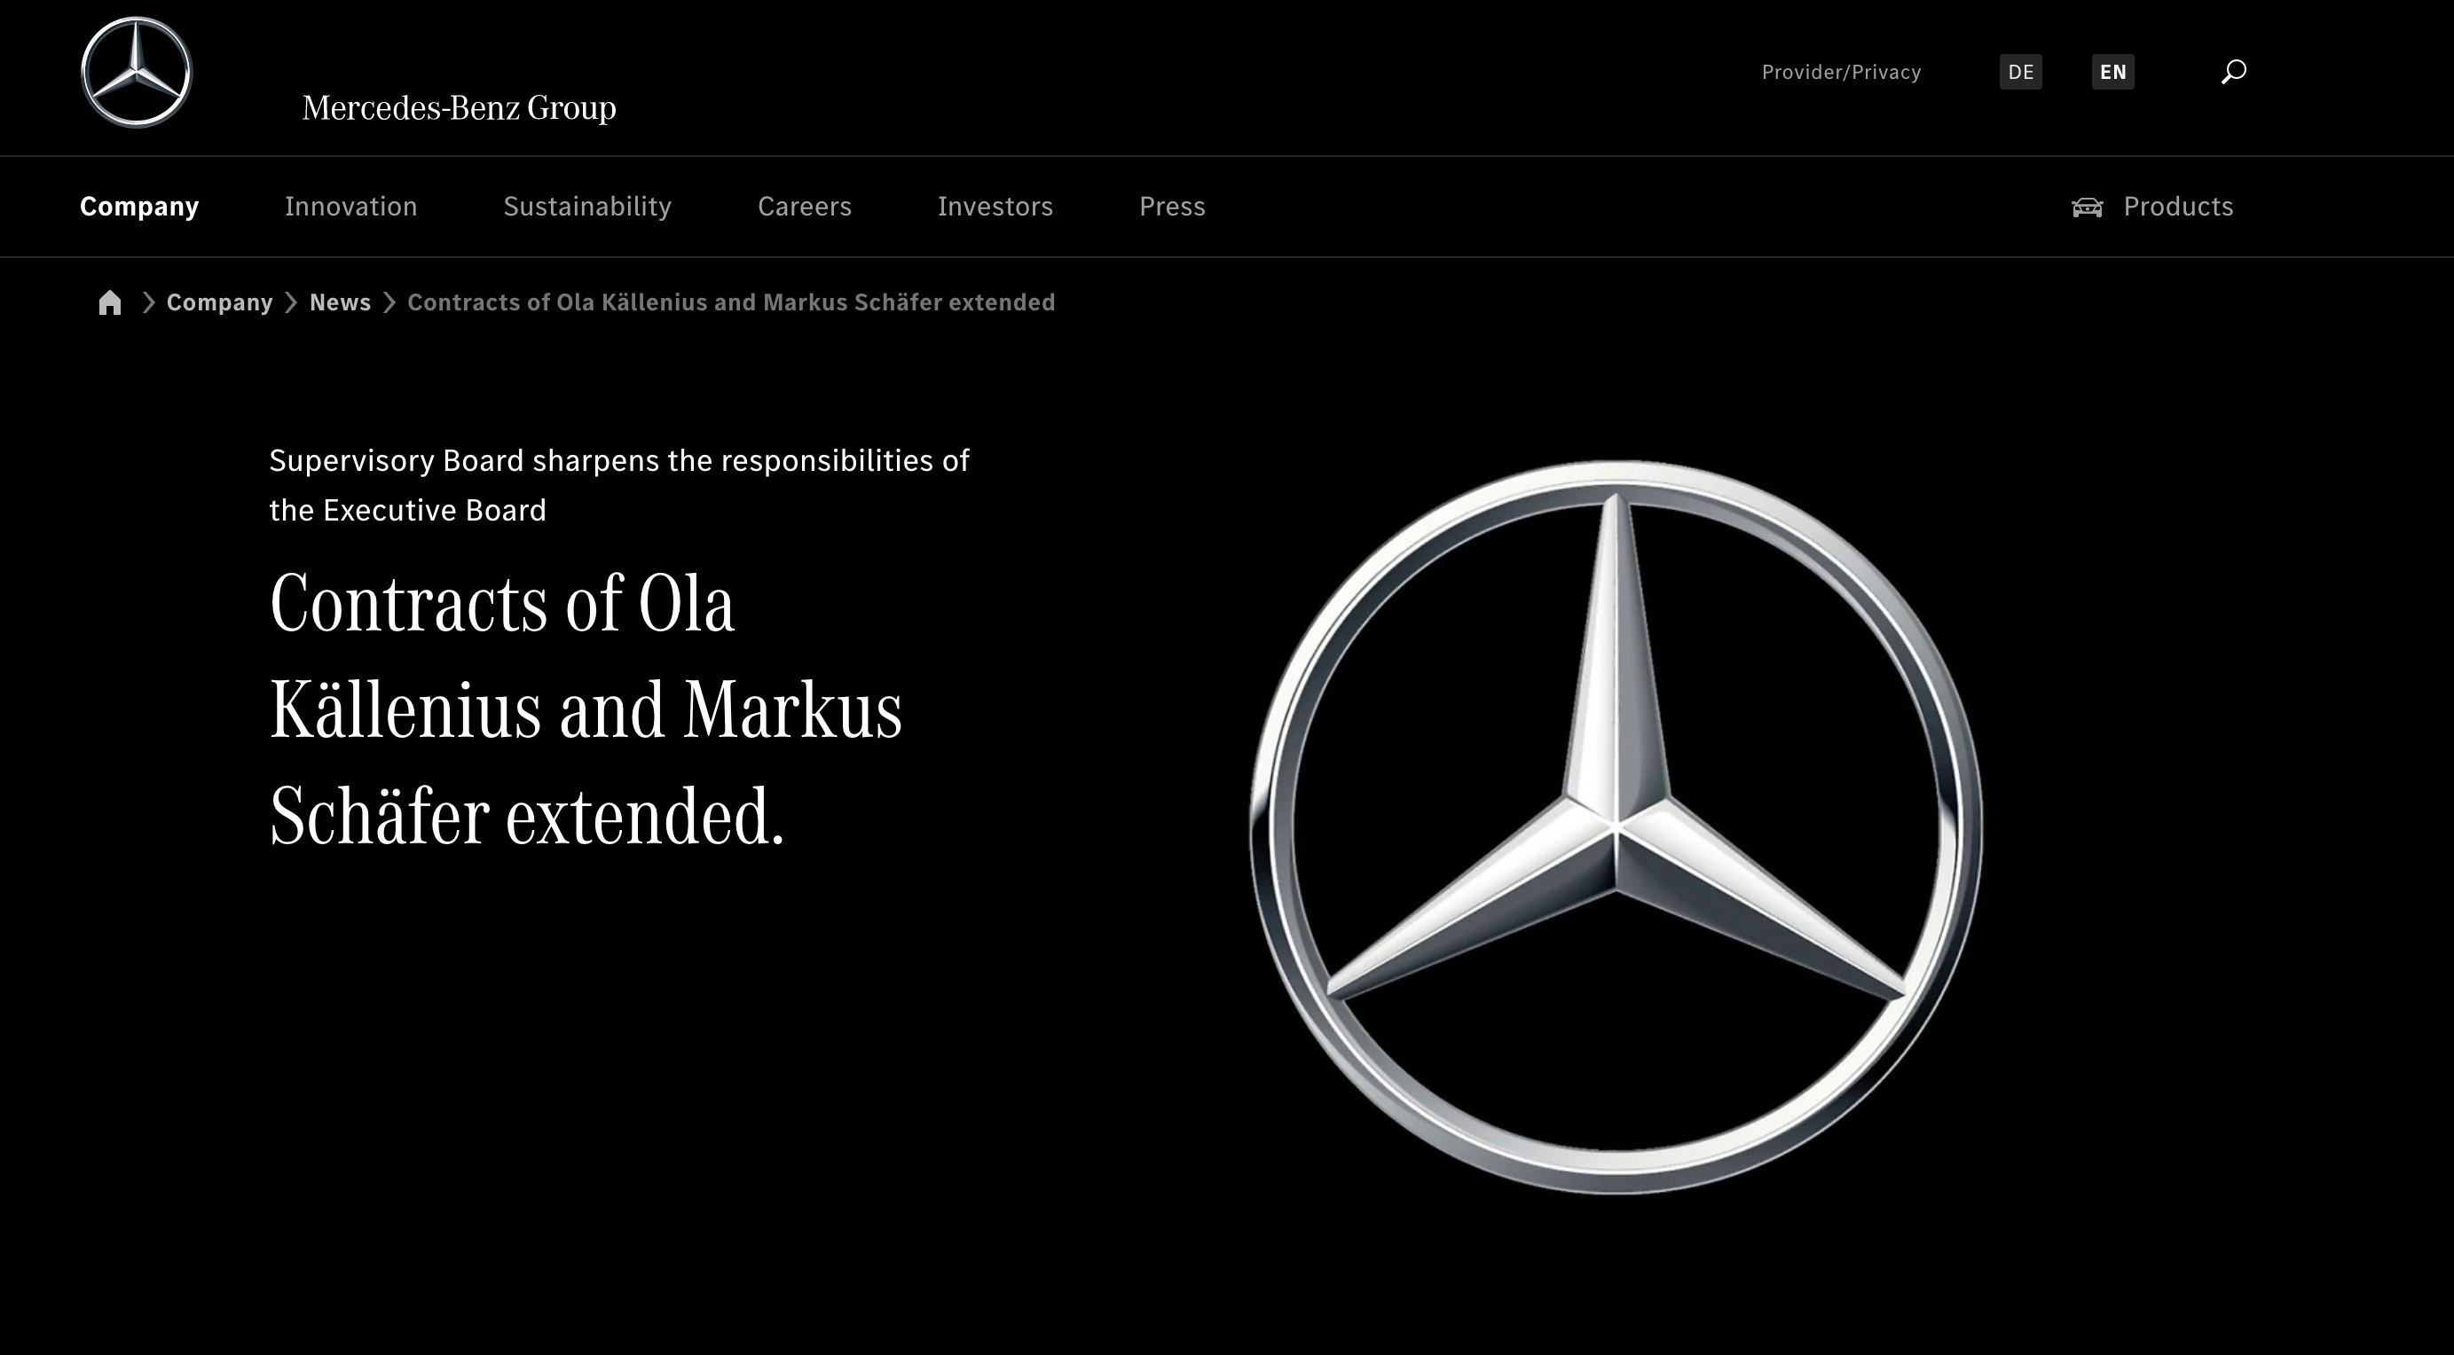Switch language to DE

pos(2020,73)
